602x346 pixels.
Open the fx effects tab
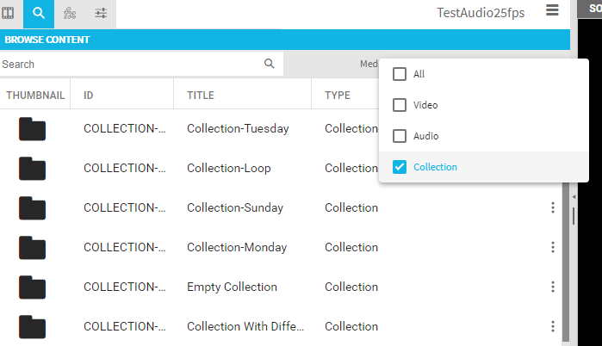(x=70, y=13)
